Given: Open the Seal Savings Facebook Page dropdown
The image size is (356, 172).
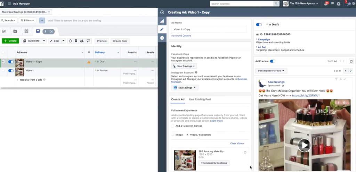Looking at the screenshot, I should (184, 66).
